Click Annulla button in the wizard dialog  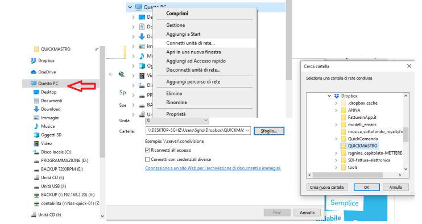click(307, 213)
